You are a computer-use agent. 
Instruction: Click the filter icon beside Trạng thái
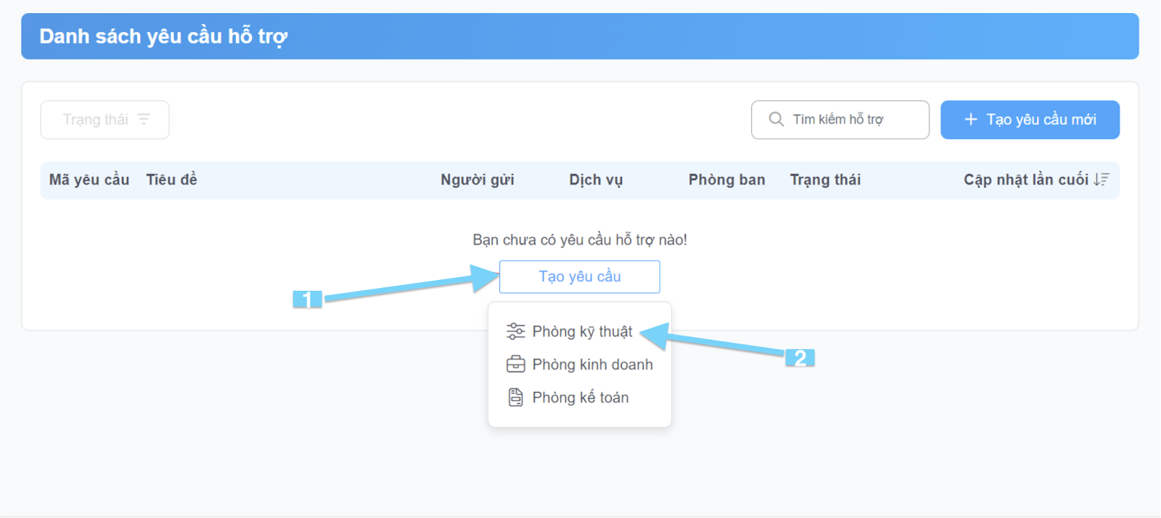pyautogui.click(x=144, y=119)
